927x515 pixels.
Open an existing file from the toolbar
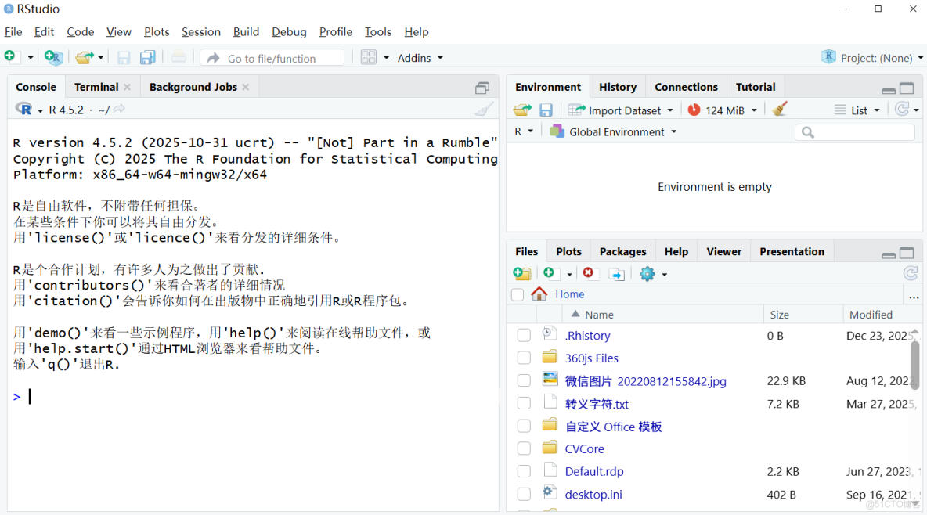pyautogui.click(x=83, y=57)
